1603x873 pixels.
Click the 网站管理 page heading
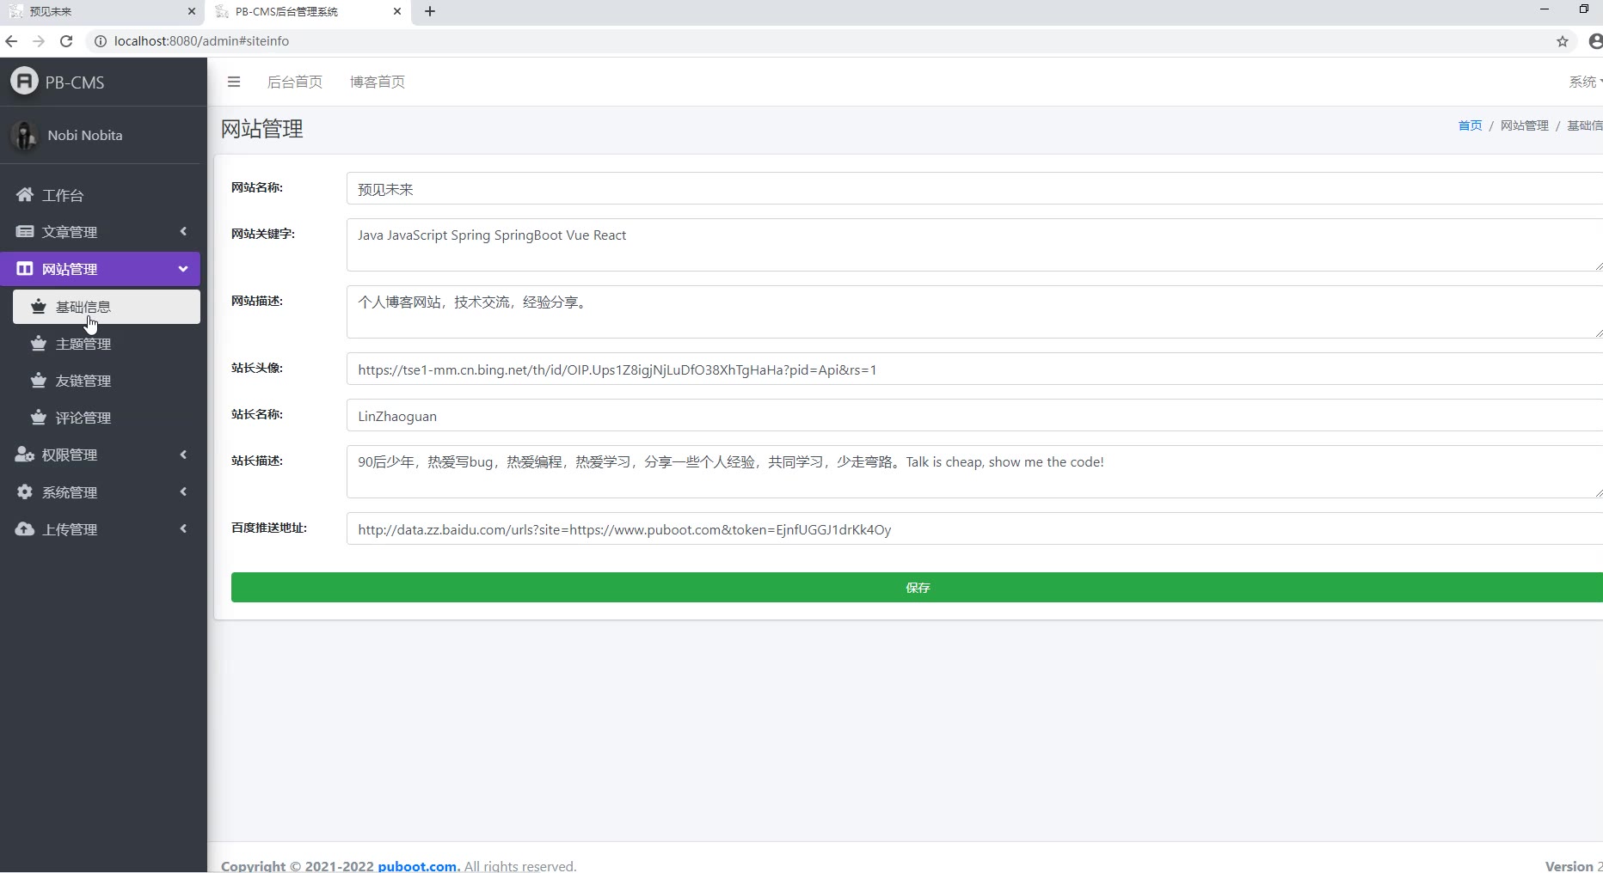click(262, 129)
